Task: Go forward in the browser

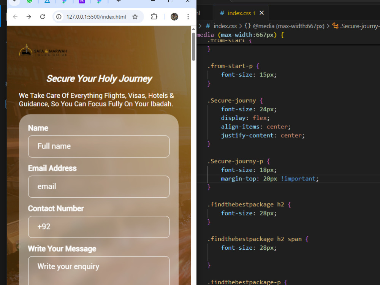Action: tap(29, 17)
